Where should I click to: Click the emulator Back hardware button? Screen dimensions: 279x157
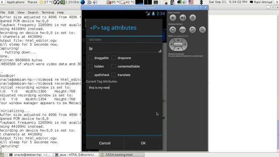tap(193, 30)
